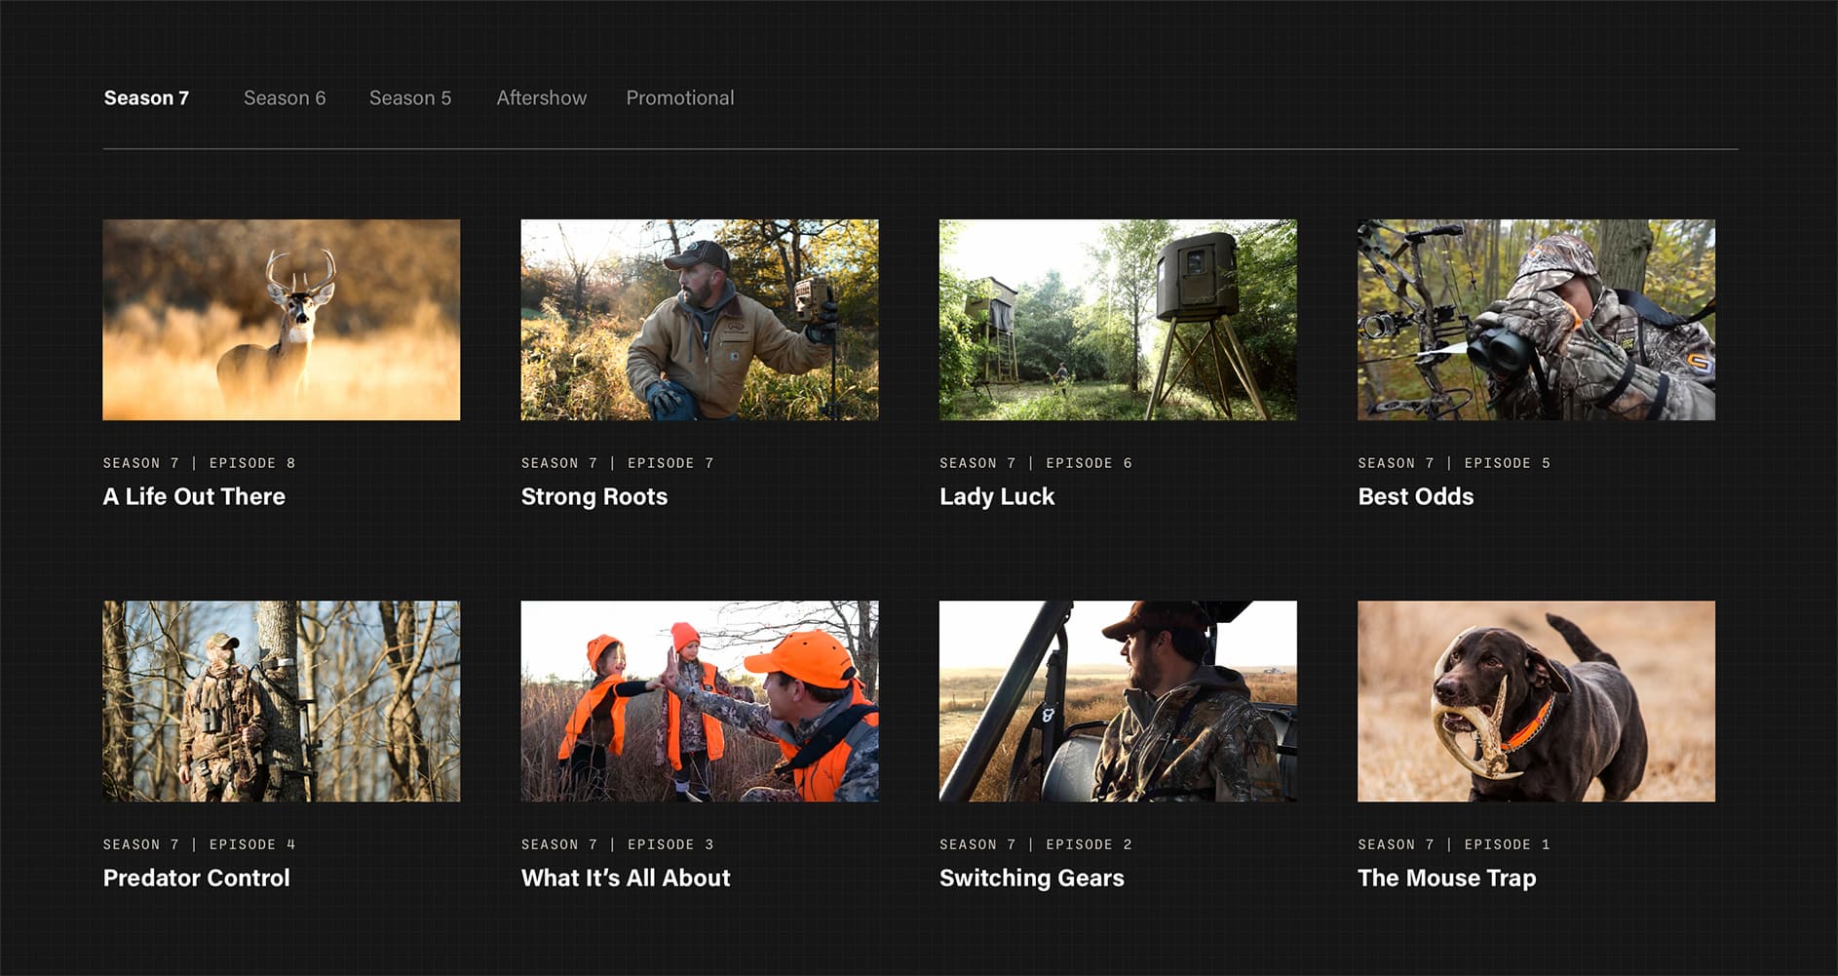
Task: Click the 'Season 7 | Episode 1' label
Action: (x=1454, y=844)
